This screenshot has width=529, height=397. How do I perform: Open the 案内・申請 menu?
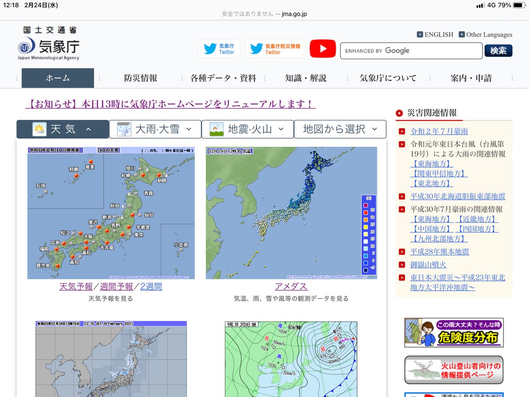(471, 78)
